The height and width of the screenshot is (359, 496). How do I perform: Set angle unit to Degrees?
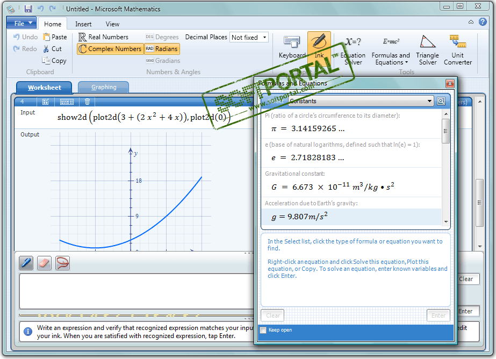click(x=162, y=37)
